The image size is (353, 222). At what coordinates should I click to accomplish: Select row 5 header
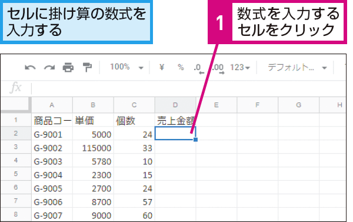[16, 174]
